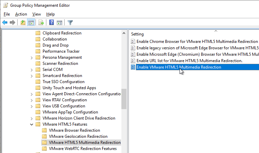259x153 pixels.
Task: Expand the Persona Management node
Action: click(31, 58)
